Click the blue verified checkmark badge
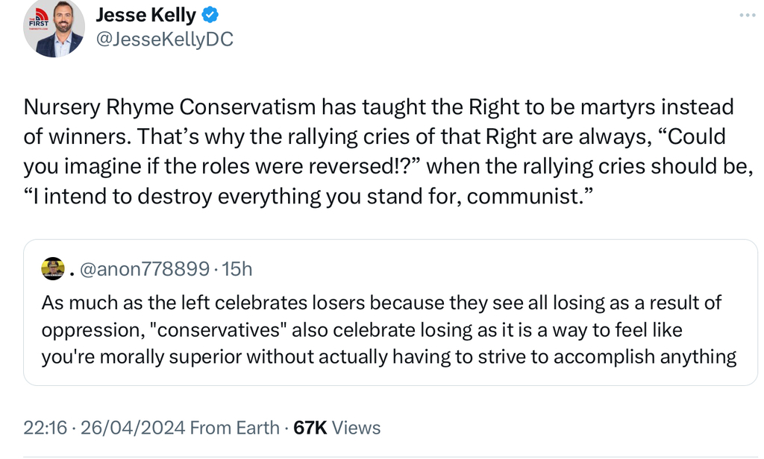This screenshot has width=764, height=459. click(211, 16)
